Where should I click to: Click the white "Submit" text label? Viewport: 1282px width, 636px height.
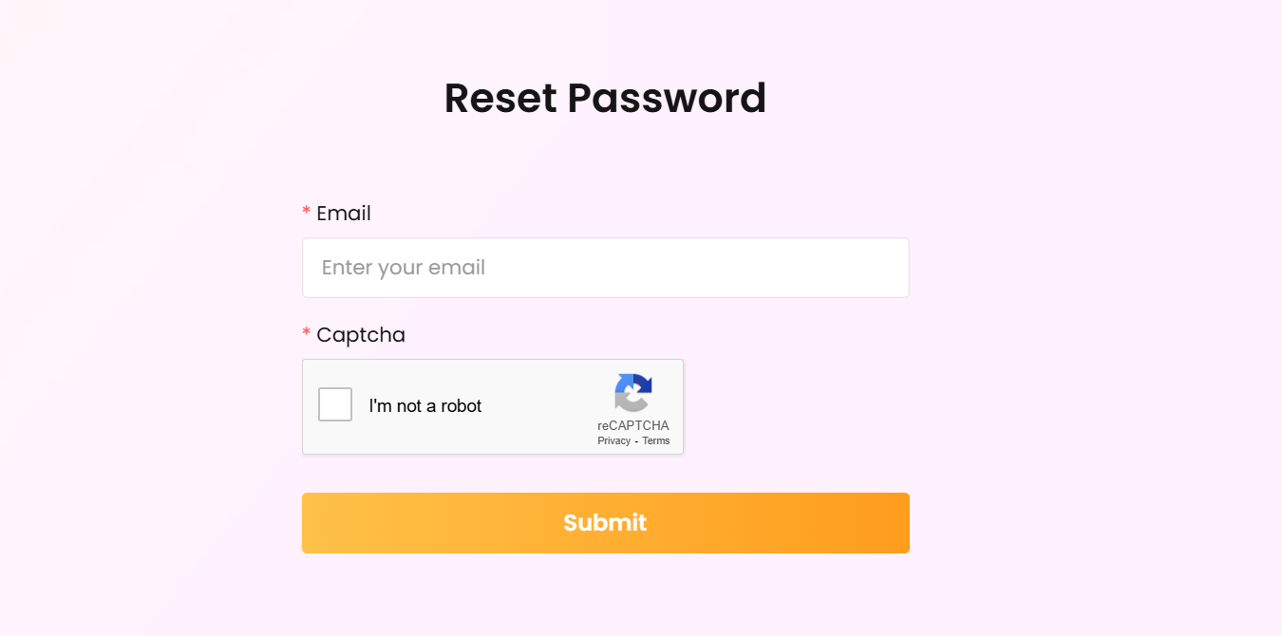605,523
